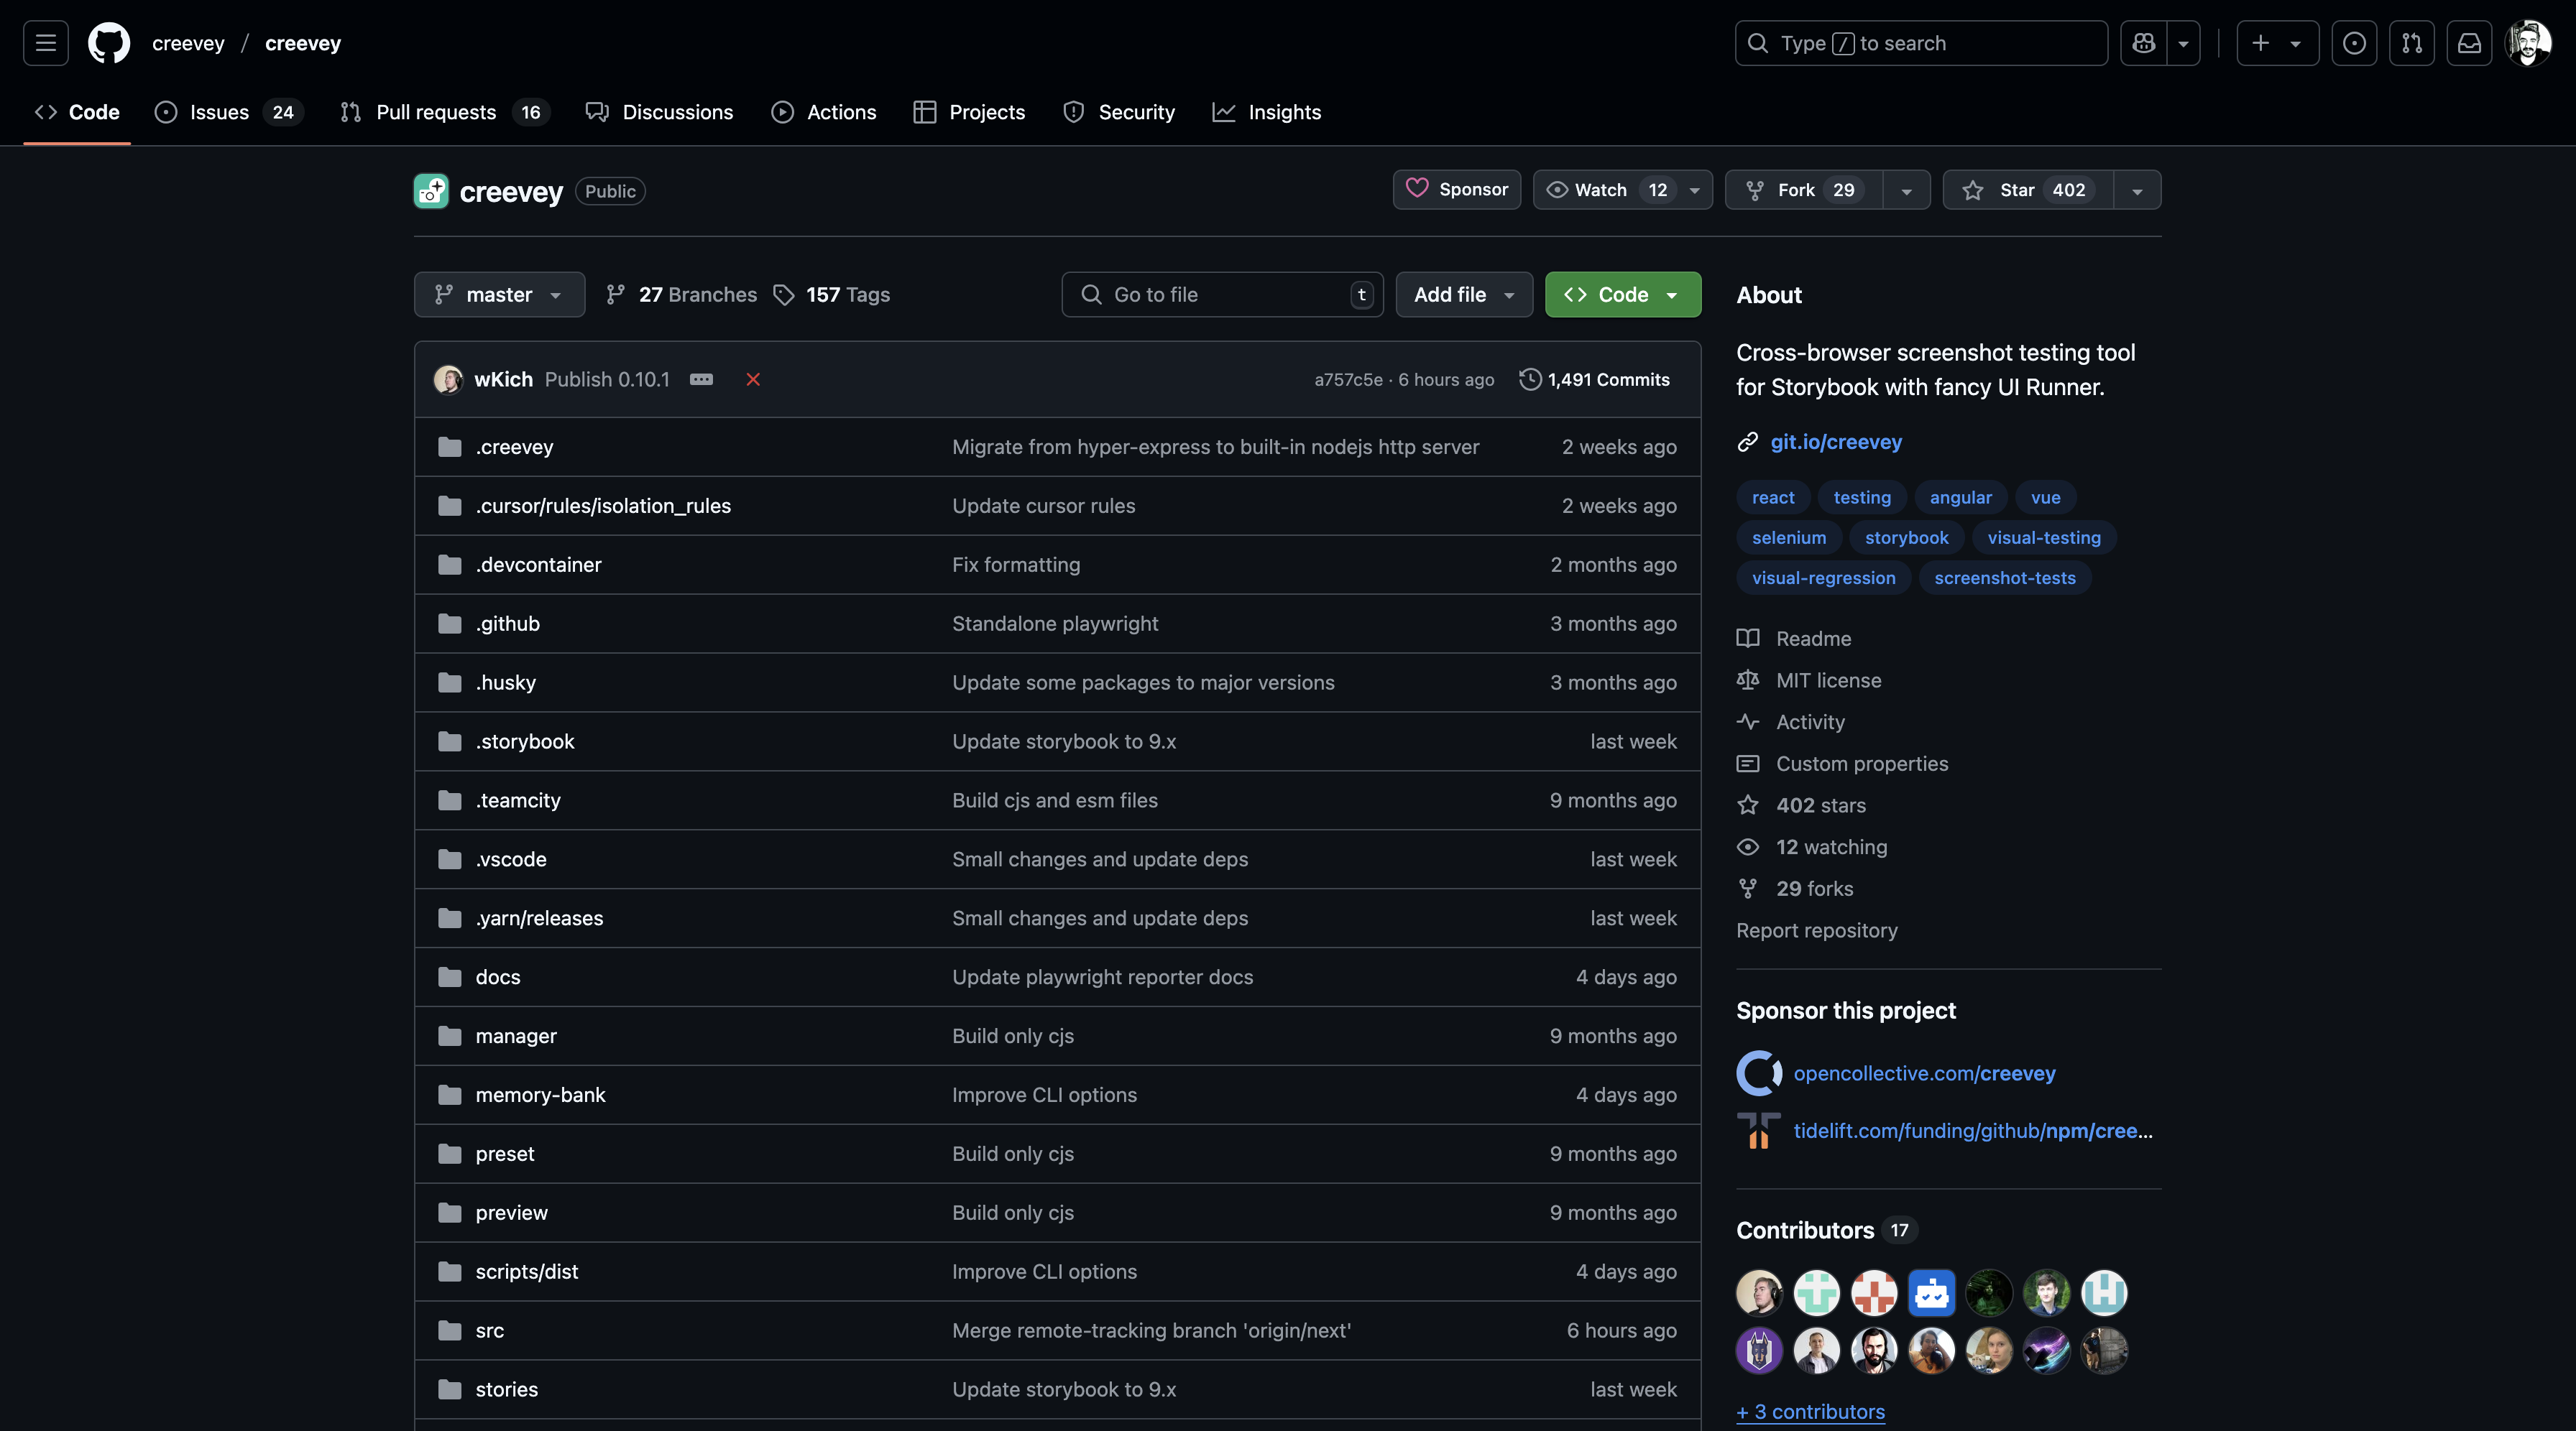Viewport: 2576px width, 1431px height.
Task: Open the memory-bank folder
Action: pos(540,1096)
